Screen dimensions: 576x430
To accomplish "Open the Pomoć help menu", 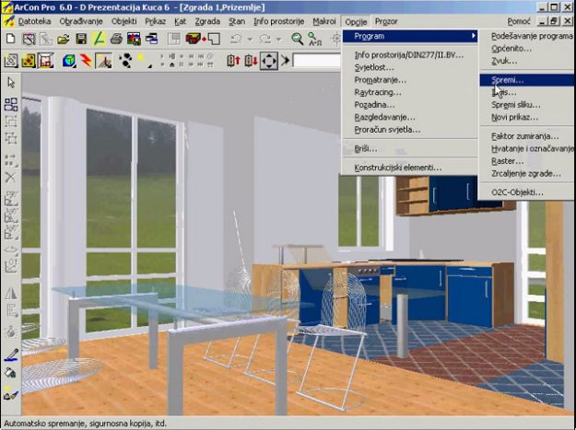I will point(519,20).
